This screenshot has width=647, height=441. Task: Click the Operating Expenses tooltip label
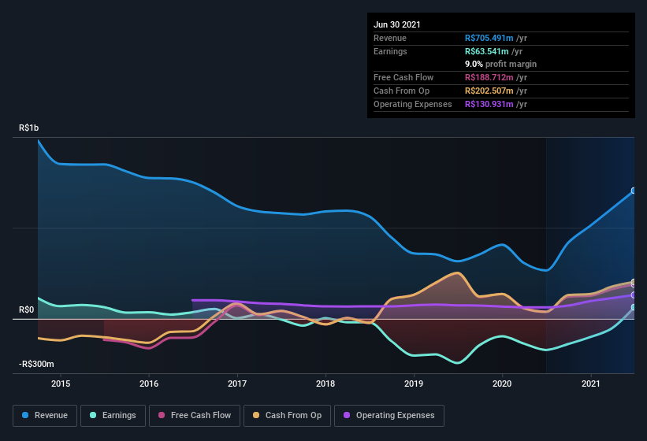413,104
